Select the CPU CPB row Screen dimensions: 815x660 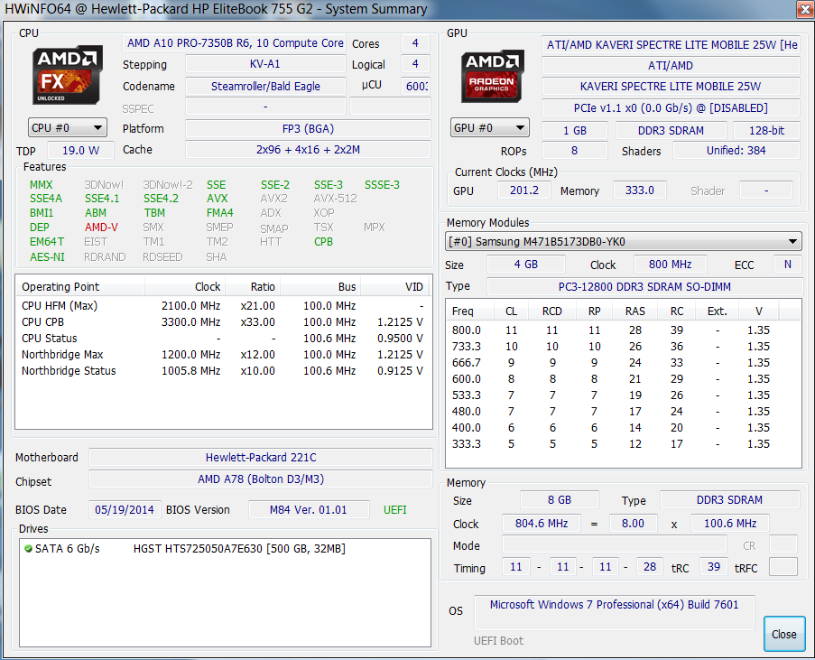(222, 322)
